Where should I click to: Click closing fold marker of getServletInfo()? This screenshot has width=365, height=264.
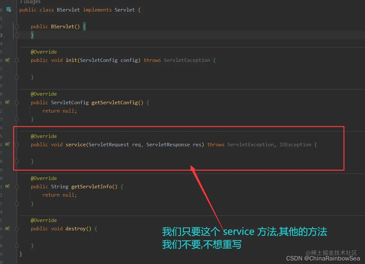(17, 204)
